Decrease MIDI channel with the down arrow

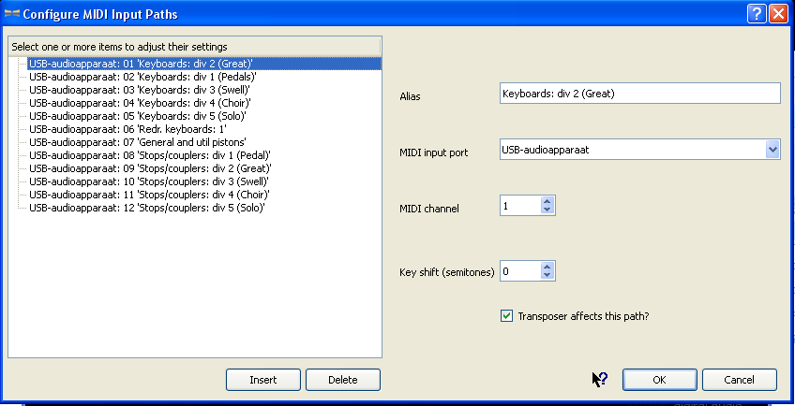point(547,209)
